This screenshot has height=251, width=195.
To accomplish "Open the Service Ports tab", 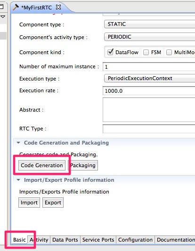I will coord(98,240).
